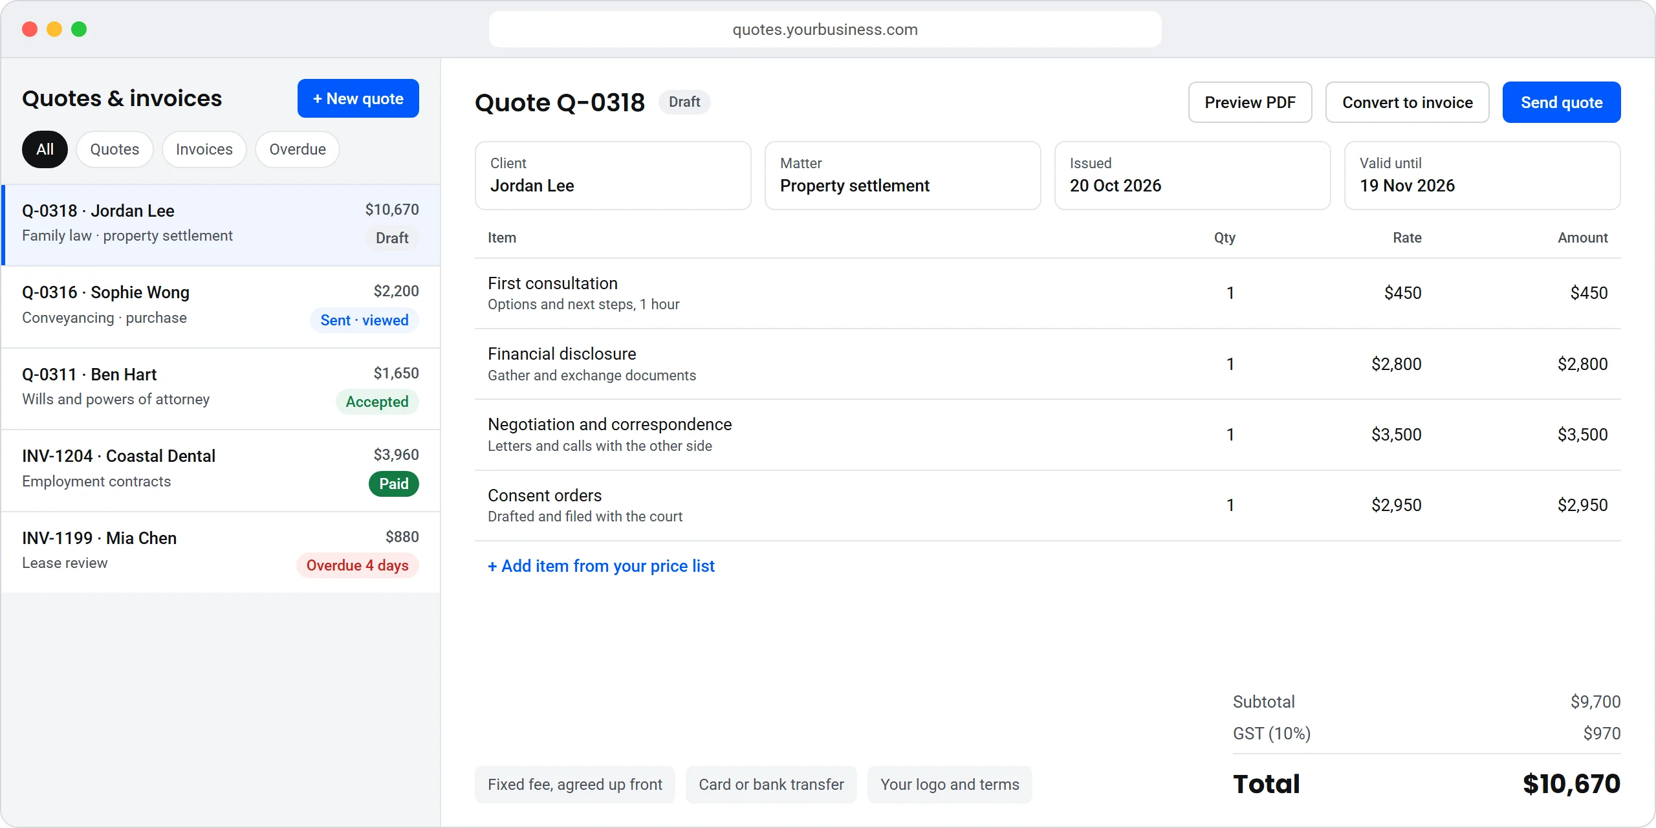Click the Subtotal value $9,700

tap(1595, 702)
